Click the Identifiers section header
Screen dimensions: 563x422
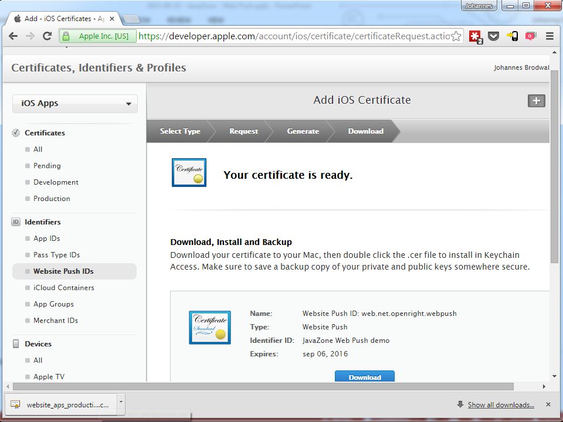43,222
